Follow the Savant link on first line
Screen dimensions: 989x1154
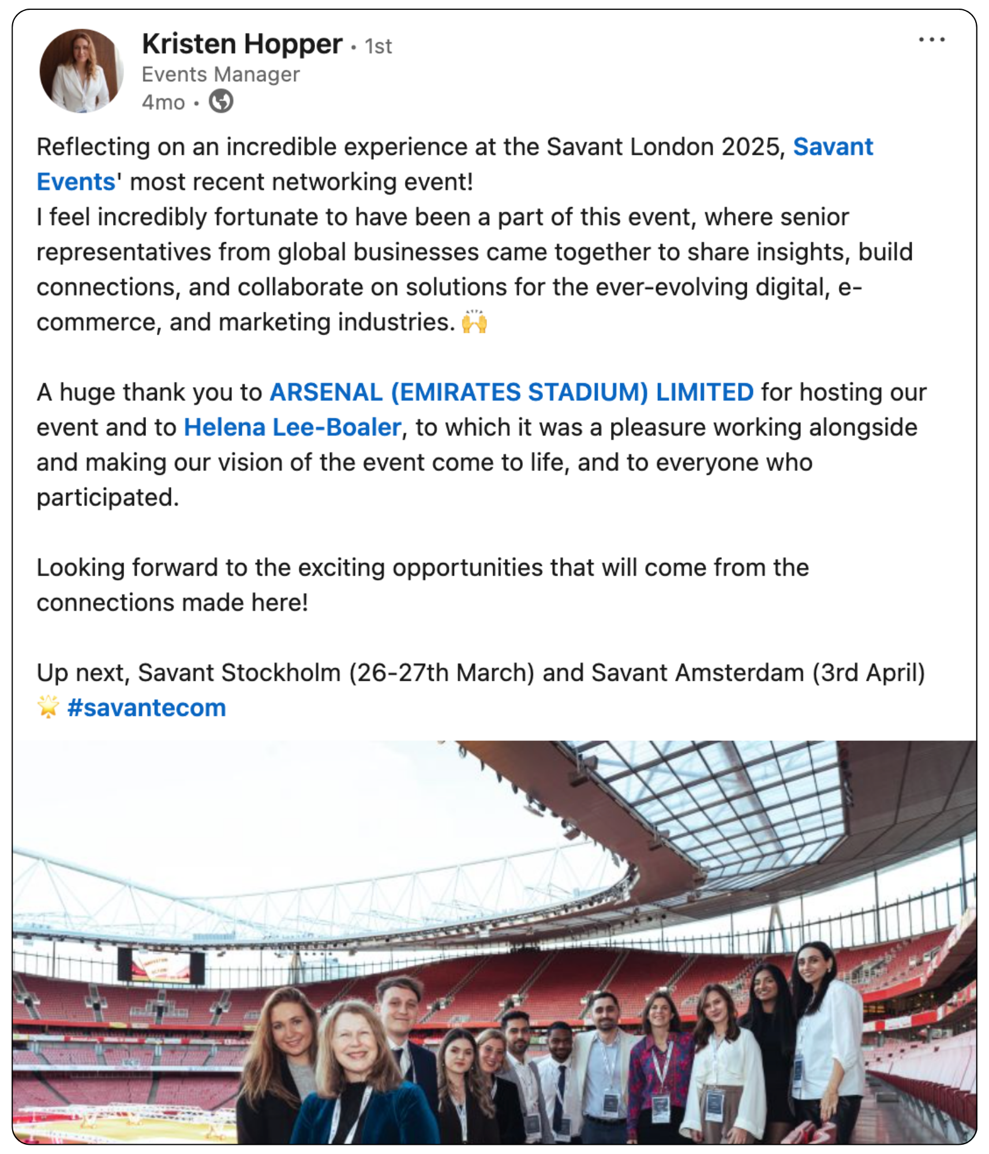(x=833, y=147)
